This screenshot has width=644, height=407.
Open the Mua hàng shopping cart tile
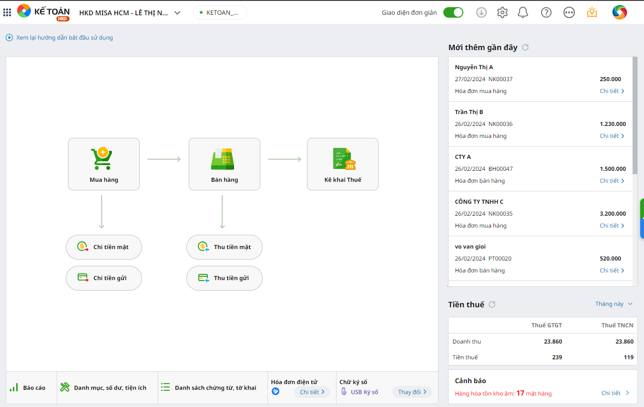104,164
